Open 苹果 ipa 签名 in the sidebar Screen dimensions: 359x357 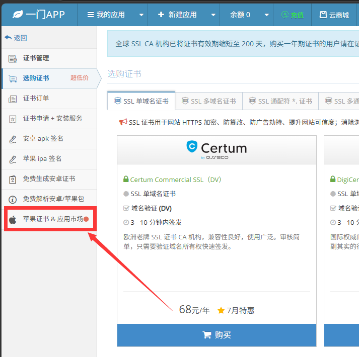[x=49, y=159]
